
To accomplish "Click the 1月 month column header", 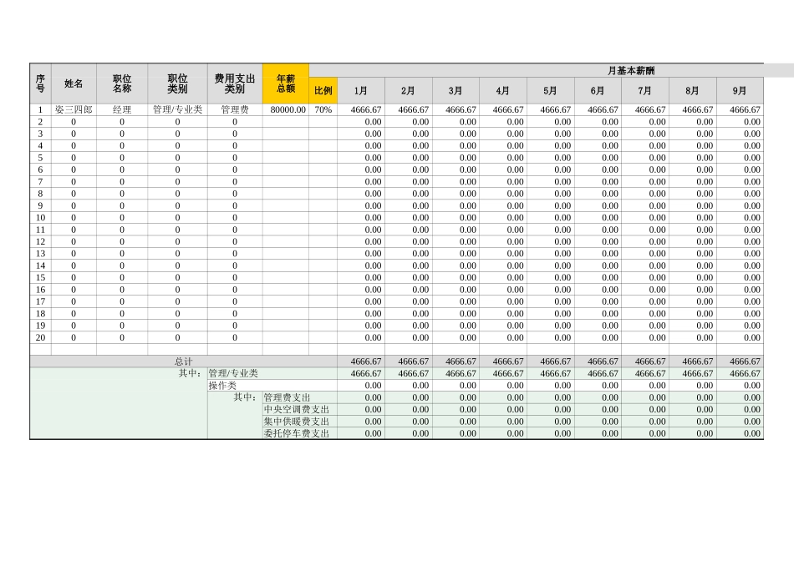I will 359,90.
